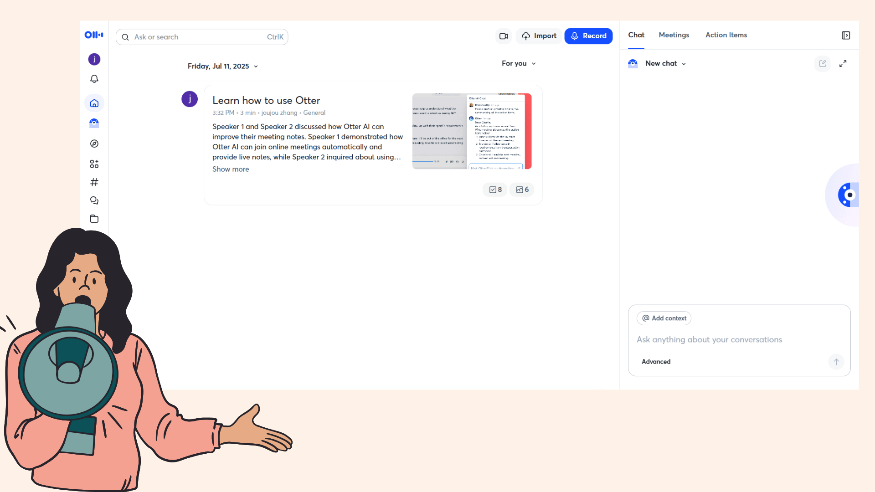Click the Otter logo in sidebar

pos(94,35)
